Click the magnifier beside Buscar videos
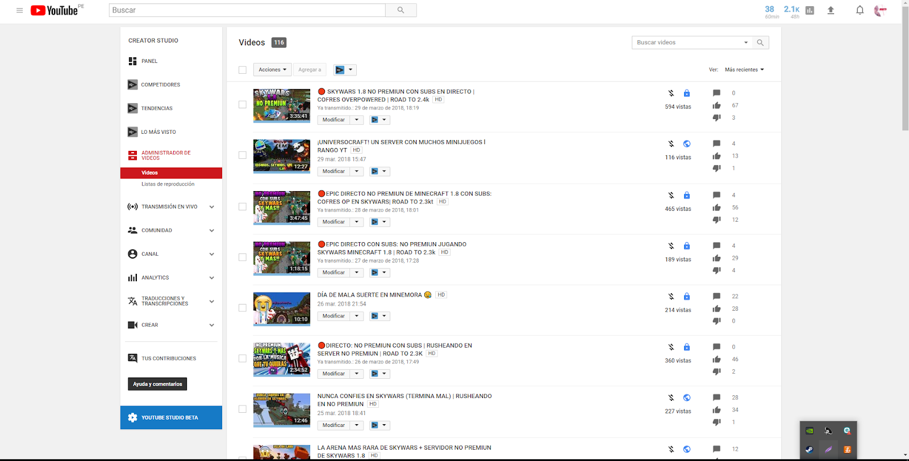This screenshot has height=461, width=909. pos(760,43)
